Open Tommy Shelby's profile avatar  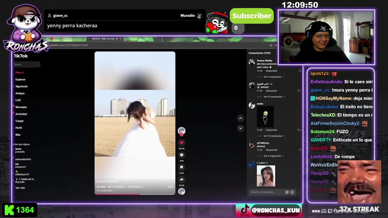tap(252, 62)
